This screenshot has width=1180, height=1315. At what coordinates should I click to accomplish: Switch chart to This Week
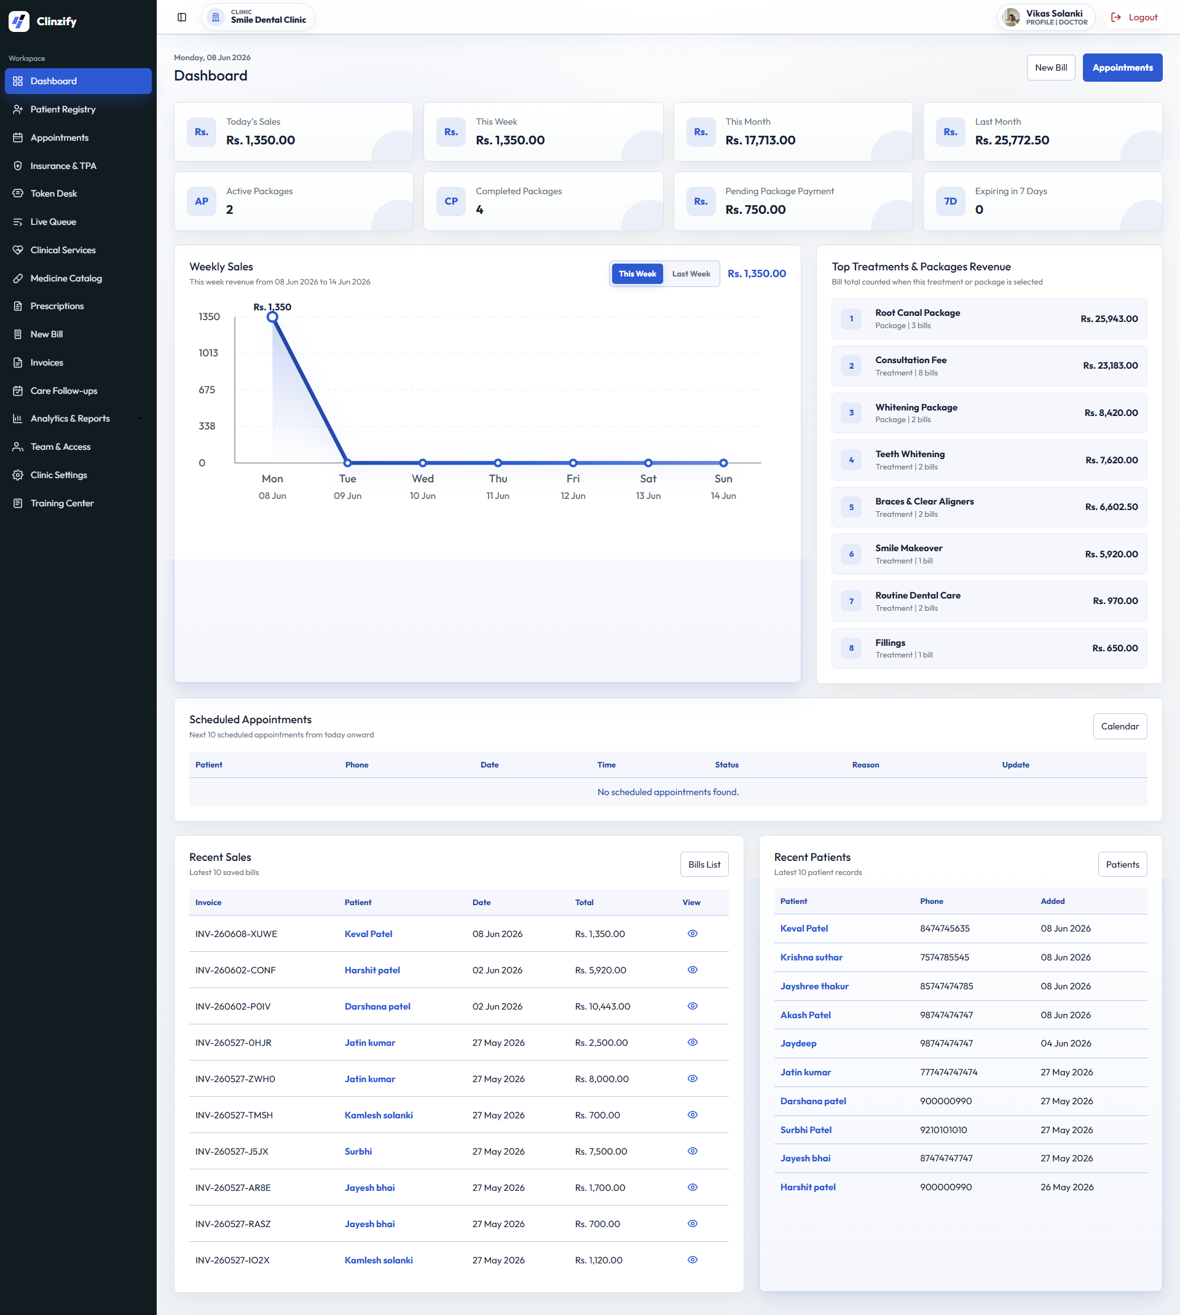[637, 274]
